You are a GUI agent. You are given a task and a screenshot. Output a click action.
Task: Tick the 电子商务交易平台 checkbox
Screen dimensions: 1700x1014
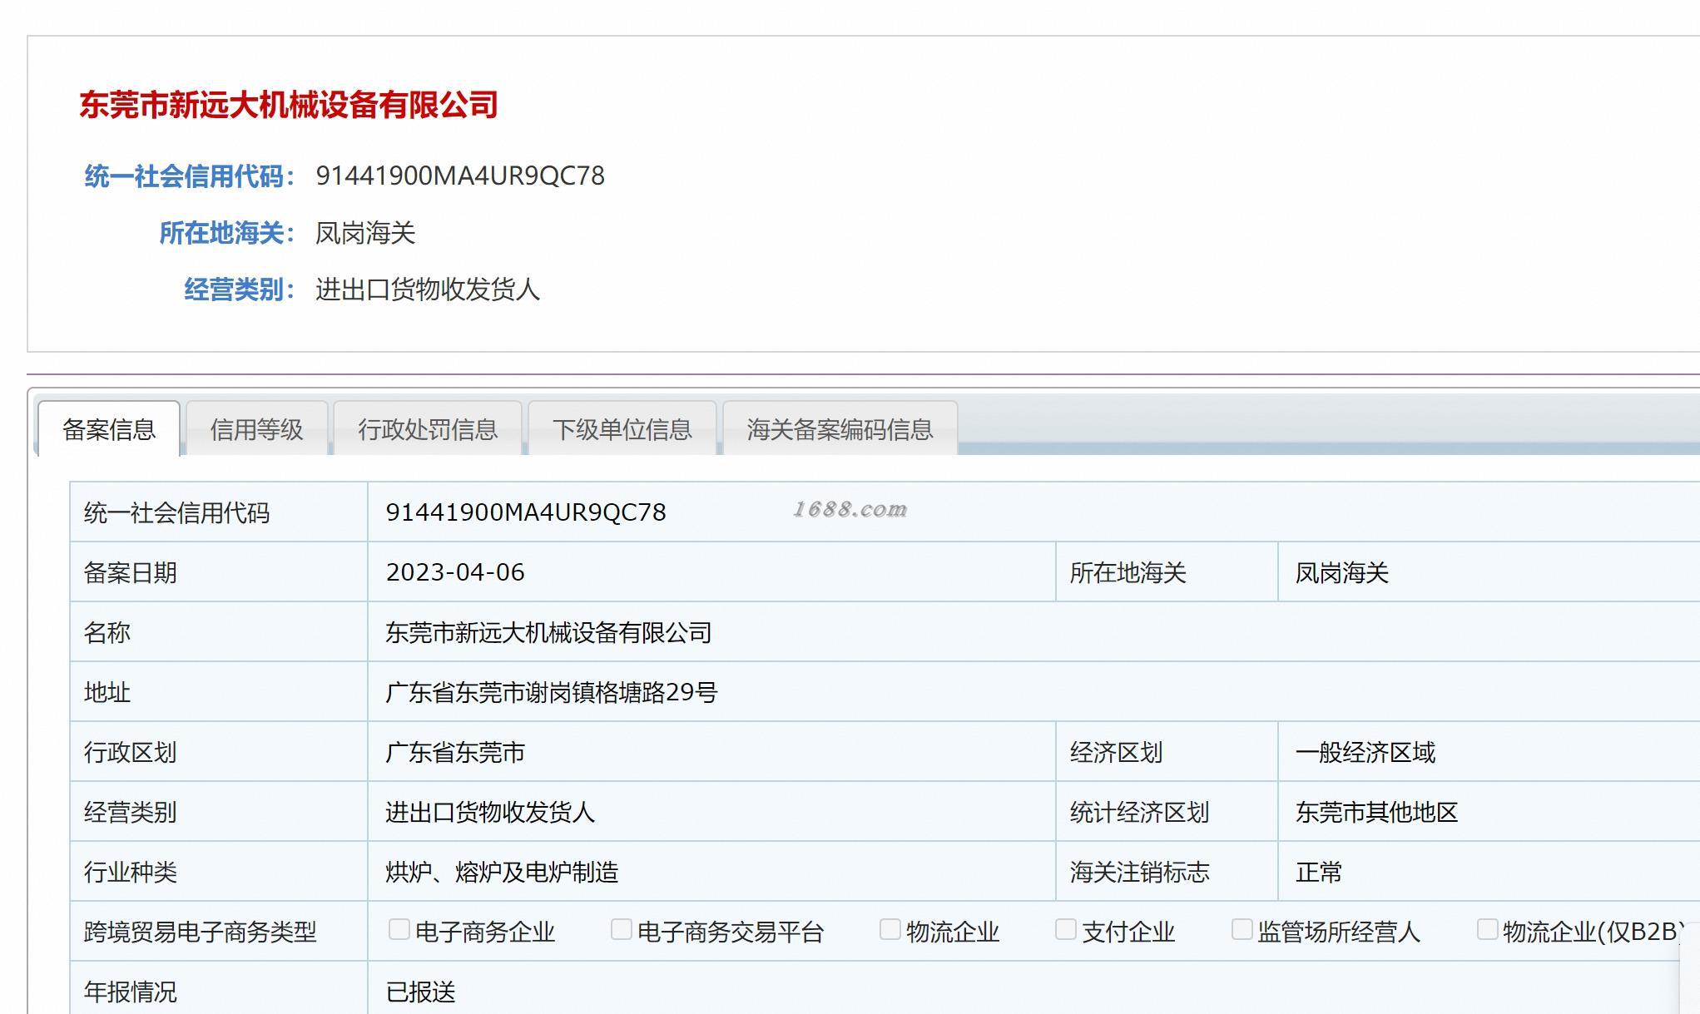(622, 929)
